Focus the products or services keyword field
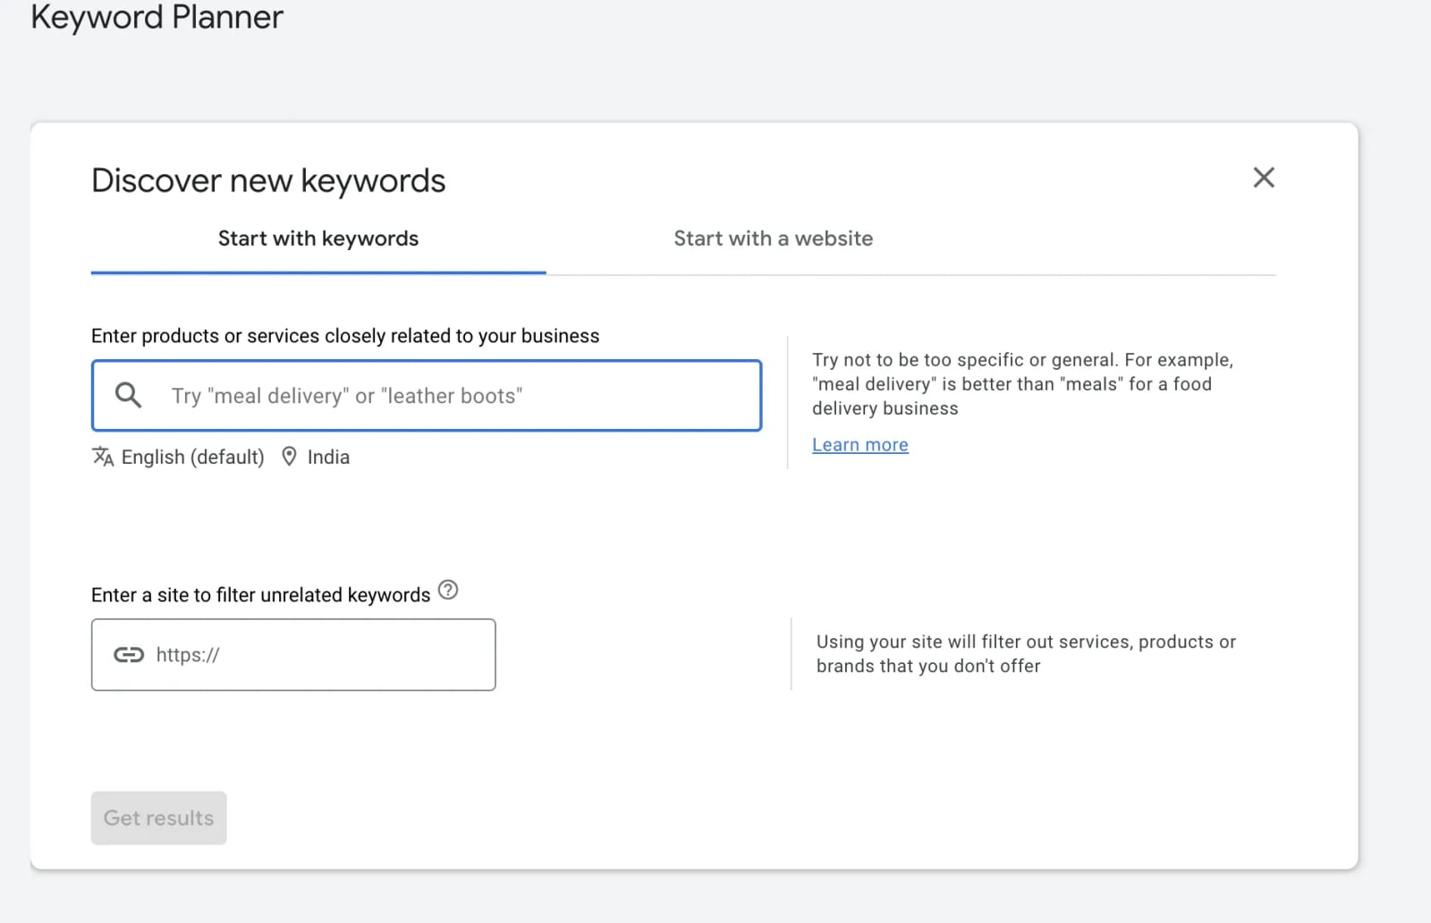Image resolution: width=1431 pixels, height=923 pixels. click(x=427, y=396)
